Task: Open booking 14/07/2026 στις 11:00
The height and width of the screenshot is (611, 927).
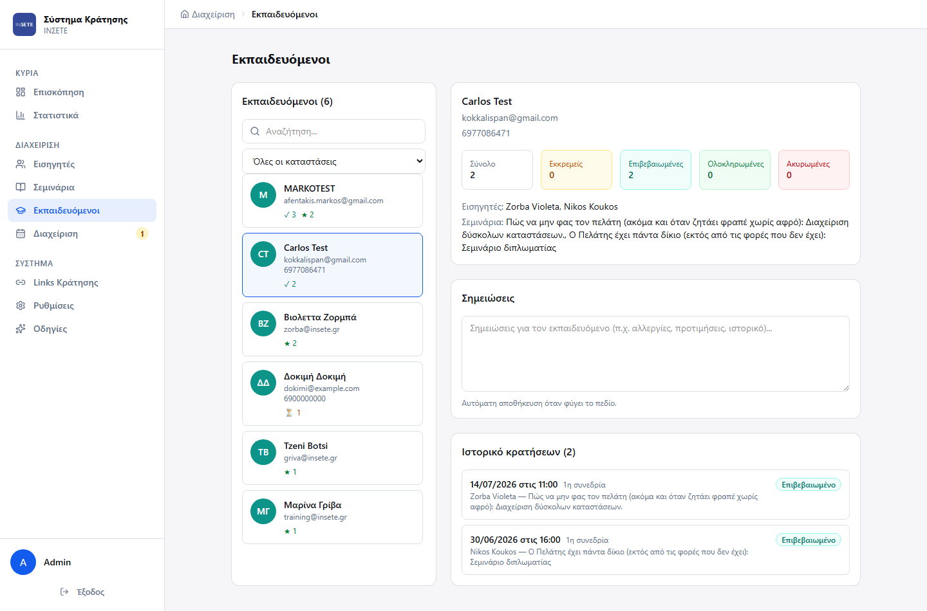Action: pyautogui.click(x=655, y=495)
